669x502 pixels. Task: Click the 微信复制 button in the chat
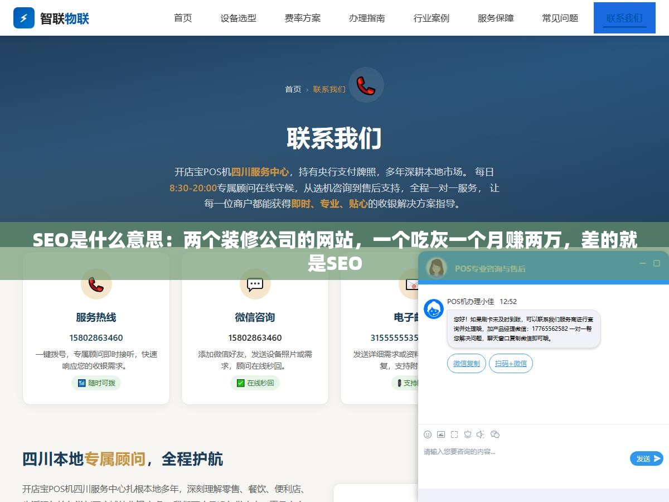point(467,364)
